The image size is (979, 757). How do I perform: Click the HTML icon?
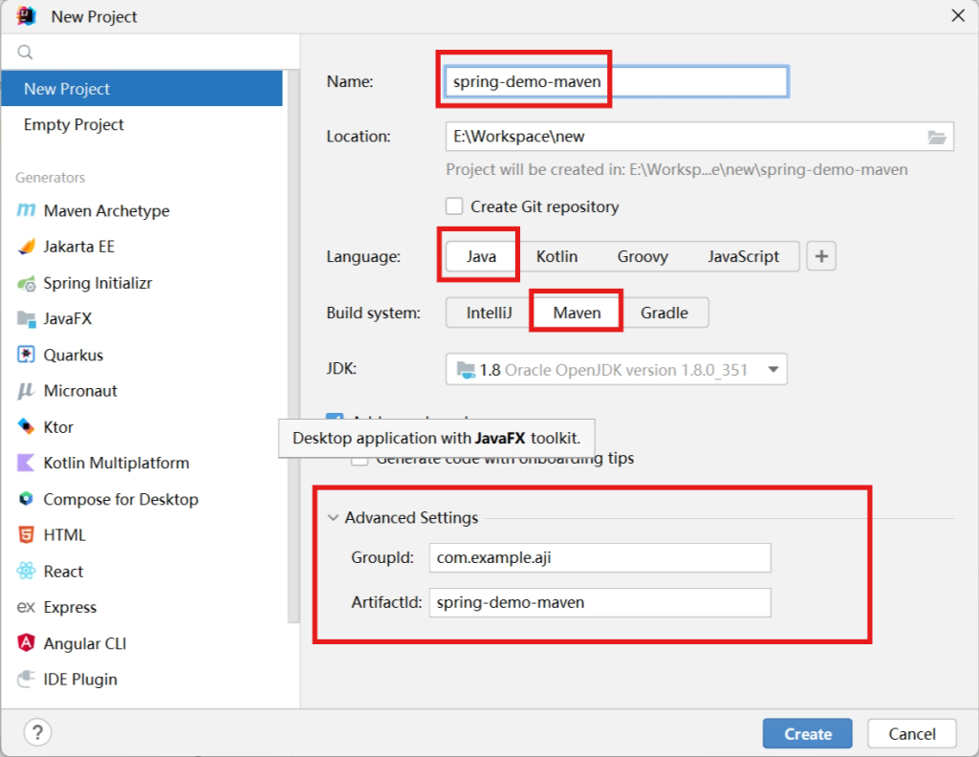point(26,535)
